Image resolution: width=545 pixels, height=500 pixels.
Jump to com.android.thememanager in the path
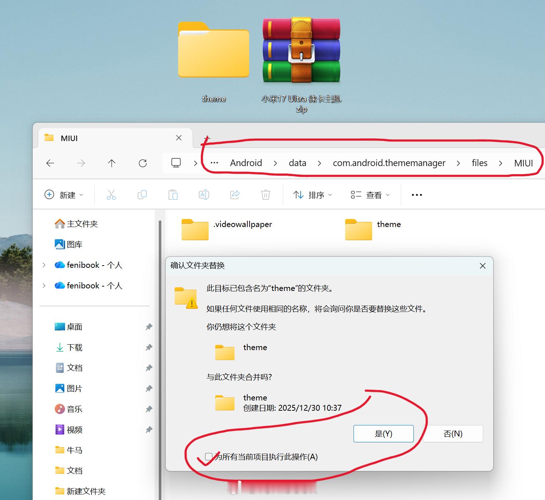[x=389, y=163]
